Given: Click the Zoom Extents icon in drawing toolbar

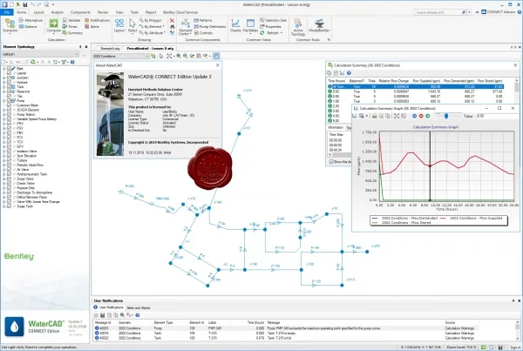Looking at the screenshot, I should click(169, 56).
